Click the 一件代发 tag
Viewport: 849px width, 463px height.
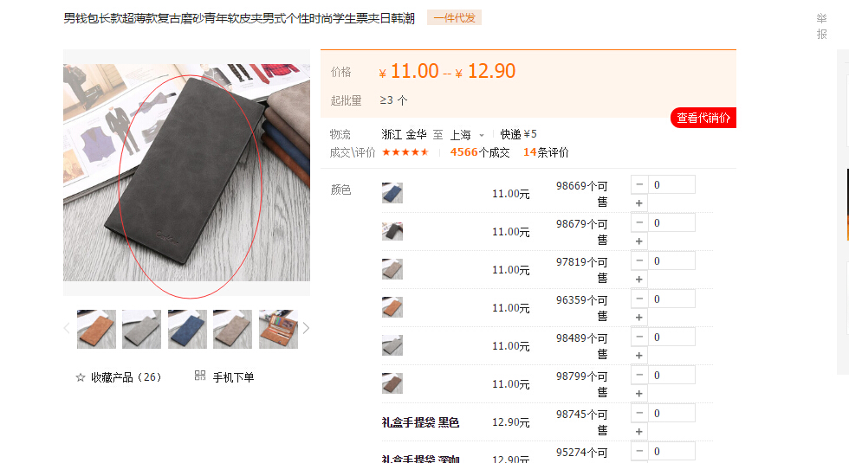(x=454, y=18)
